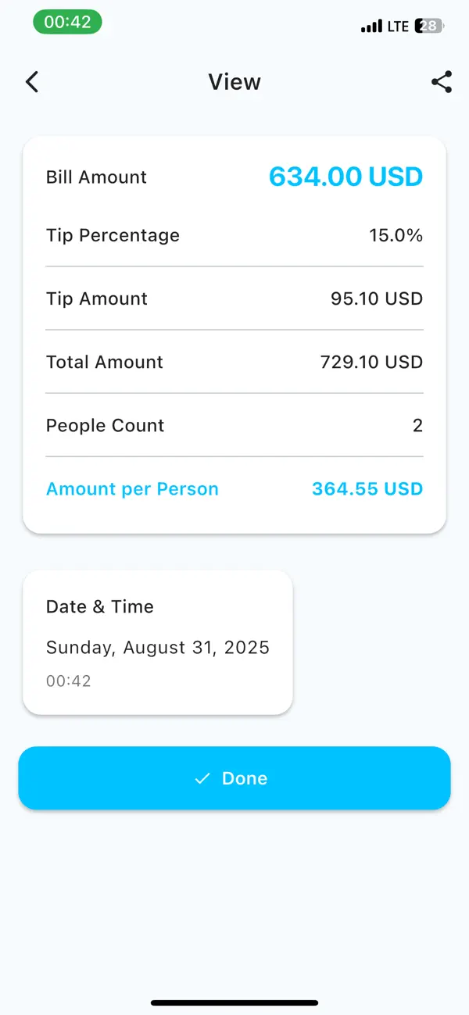Tap the Total Amount row
The width and height of the screenshot is (469, 1015).
click(x=234, y=362)
